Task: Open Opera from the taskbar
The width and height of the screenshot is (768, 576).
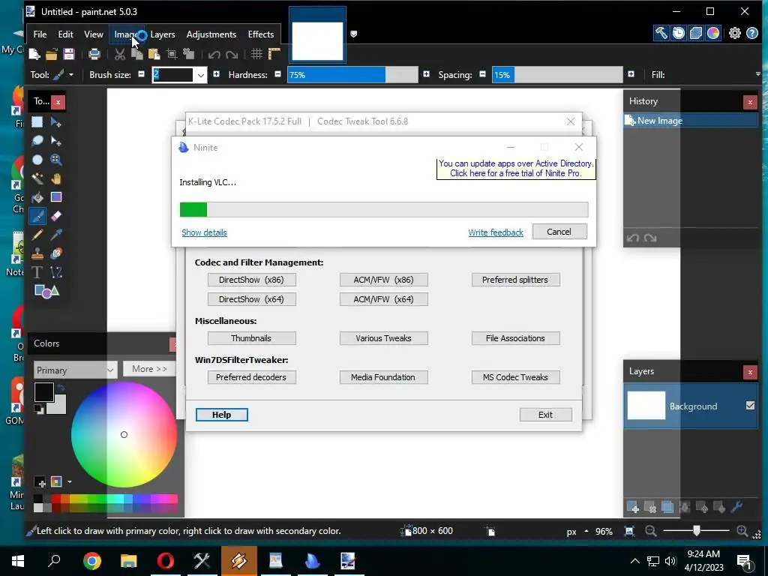Action: (x=165, y=561)
